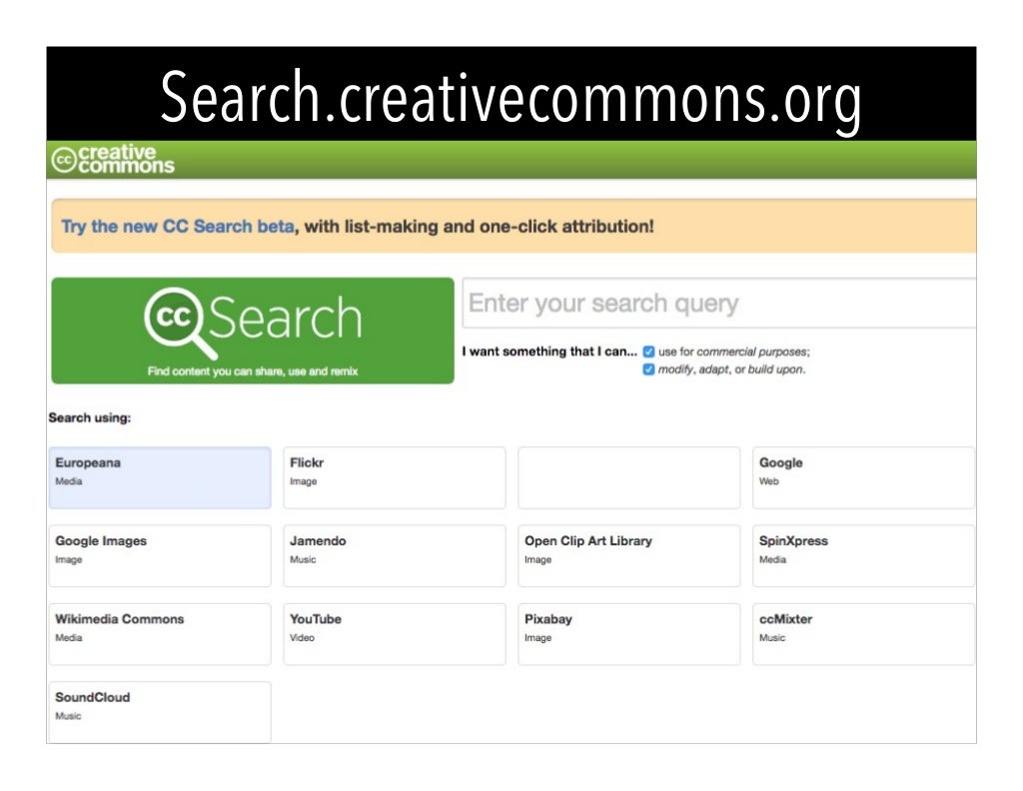Focus the 'Enter your search query' field

[719, 304]
